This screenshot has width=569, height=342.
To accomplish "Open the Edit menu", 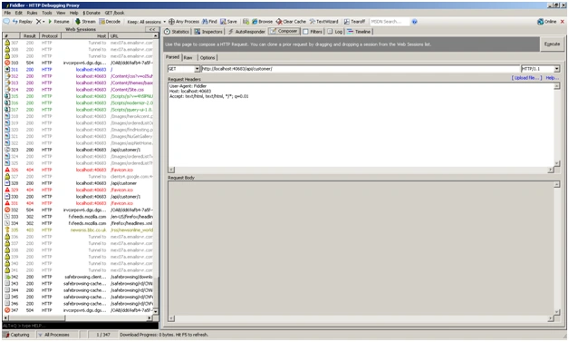I will (18, 13).
